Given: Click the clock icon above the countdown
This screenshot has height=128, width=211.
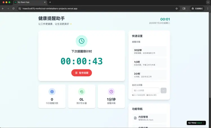Looking at the screenshot, I should point(81,41).
